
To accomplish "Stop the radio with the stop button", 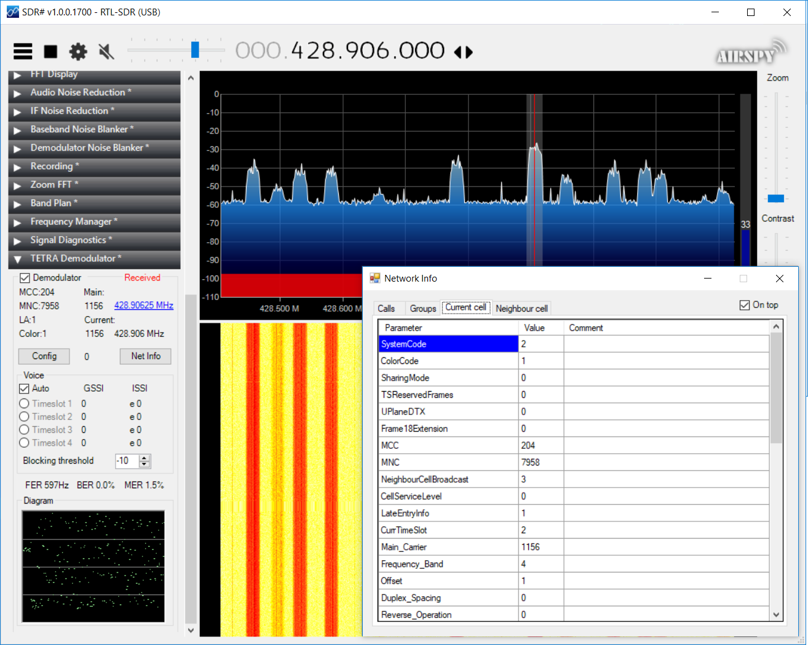I will (x=50, y=52).
